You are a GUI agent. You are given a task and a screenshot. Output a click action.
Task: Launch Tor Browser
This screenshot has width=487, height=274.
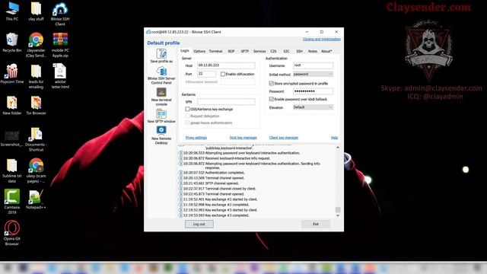[x=36, y=106]
